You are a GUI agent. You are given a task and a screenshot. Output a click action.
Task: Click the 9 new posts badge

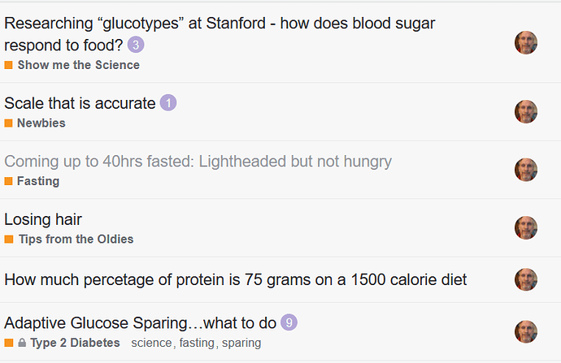pos(289,322)
